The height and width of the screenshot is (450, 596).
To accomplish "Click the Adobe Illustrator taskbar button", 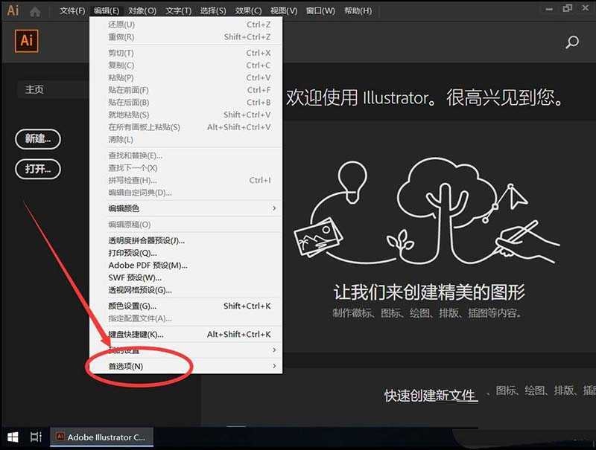I will point(101,437).
